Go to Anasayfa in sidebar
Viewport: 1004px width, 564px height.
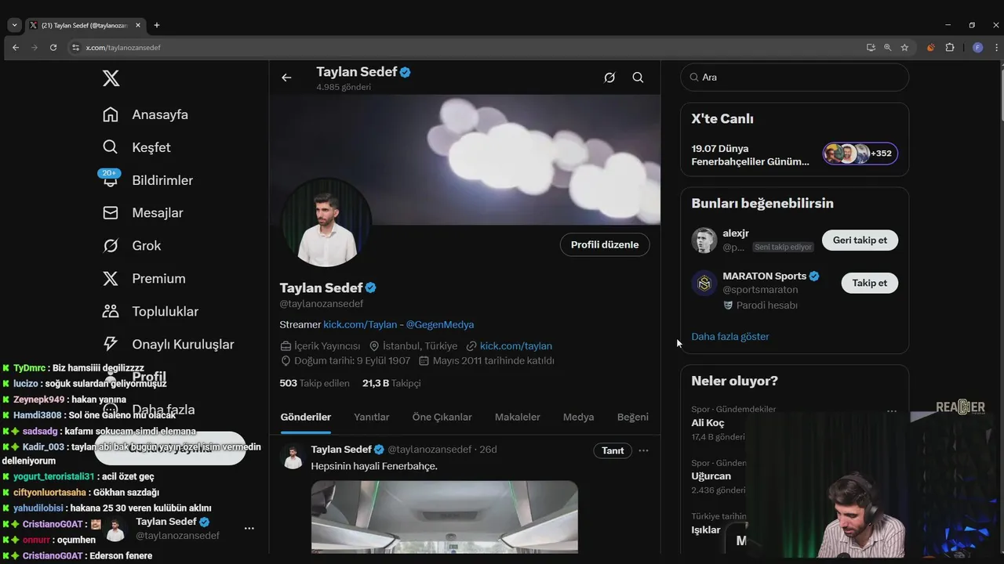[x=146, y=114]
